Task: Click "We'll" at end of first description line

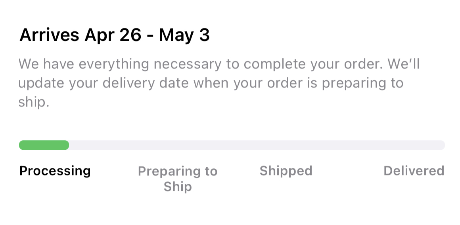Action: tap(403, 64)
